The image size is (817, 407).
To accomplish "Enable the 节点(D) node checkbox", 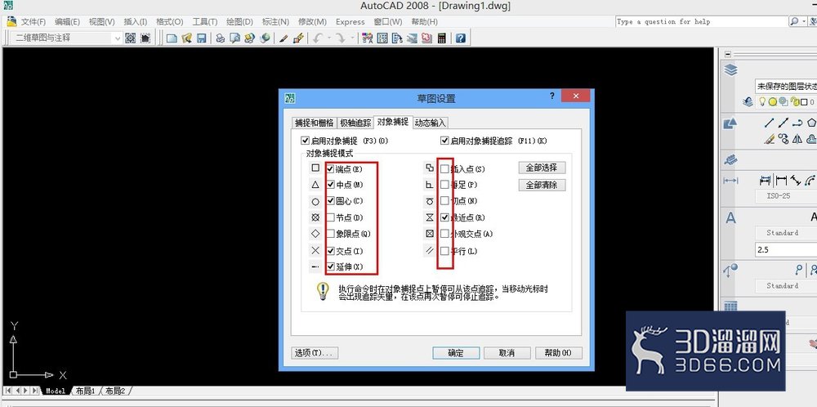I will tap(330, 217).
